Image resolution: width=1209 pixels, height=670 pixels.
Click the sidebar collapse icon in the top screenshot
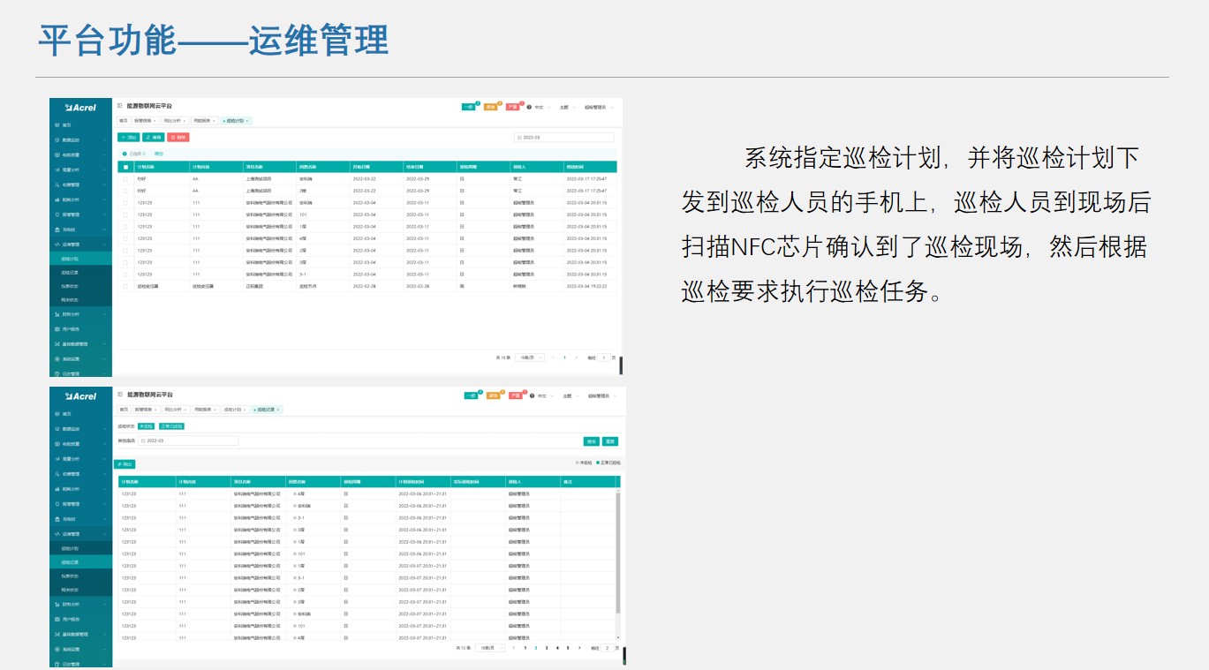click(119, 106)
